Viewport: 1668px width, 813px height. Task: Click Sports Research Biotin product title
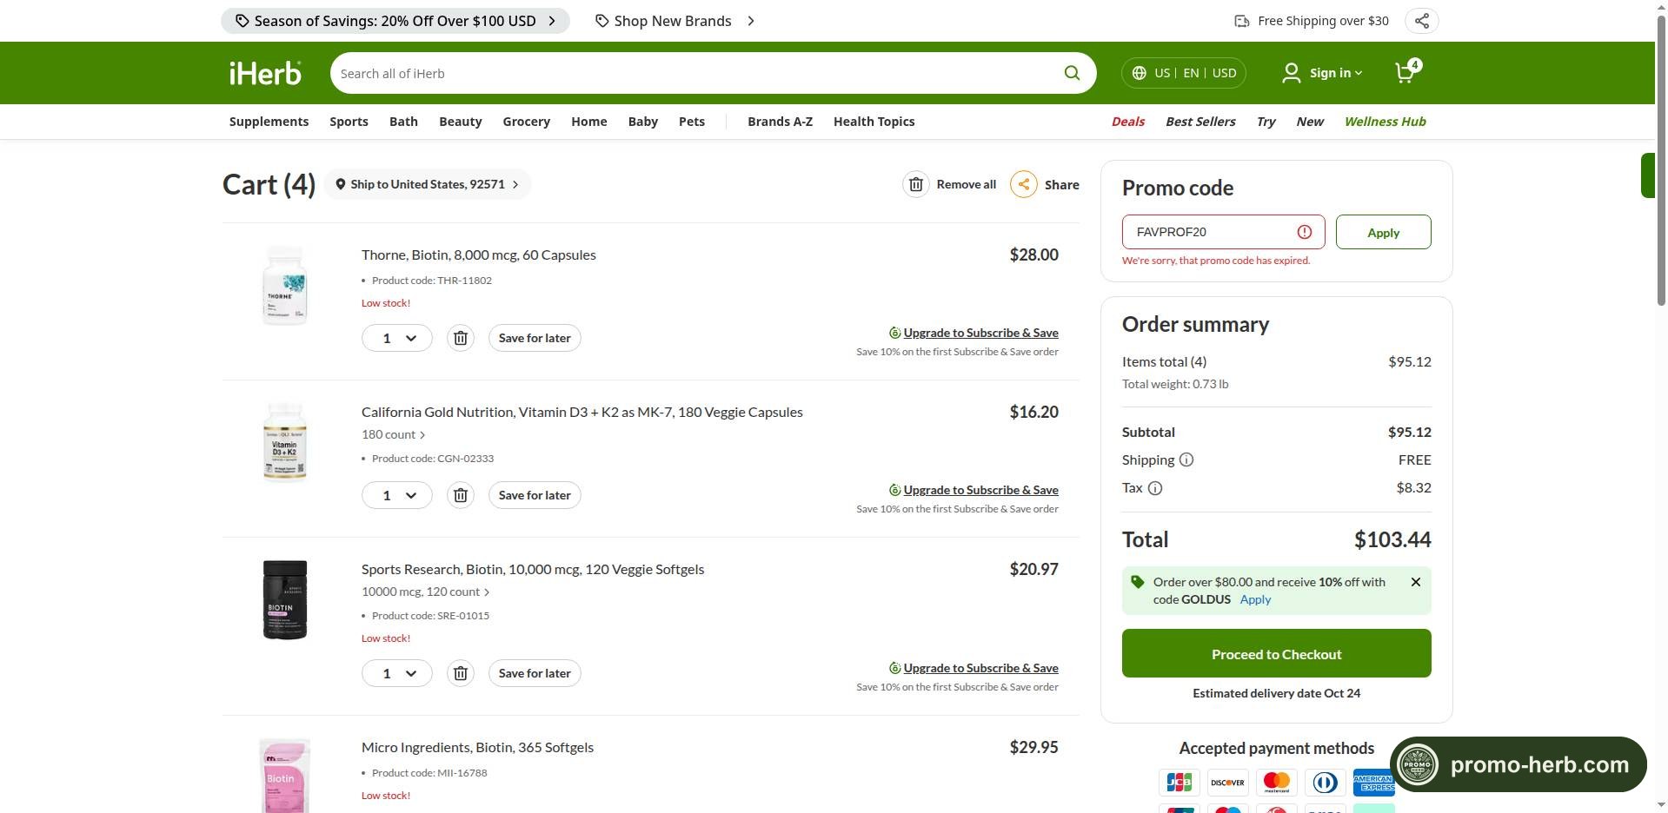pyautogui.click(x=533, y=569)
